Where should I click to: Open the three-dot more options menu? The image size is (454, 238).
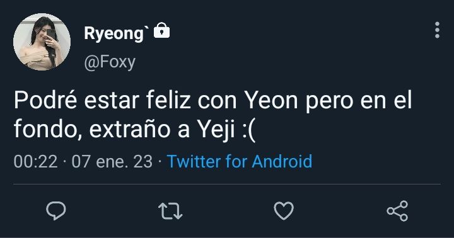437,30
